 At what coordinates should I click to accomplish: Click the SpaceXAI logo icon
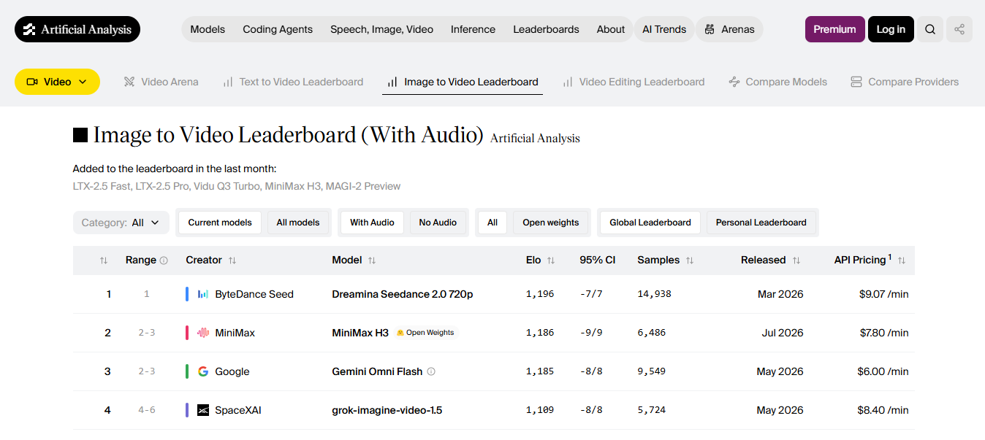[203, 410]
